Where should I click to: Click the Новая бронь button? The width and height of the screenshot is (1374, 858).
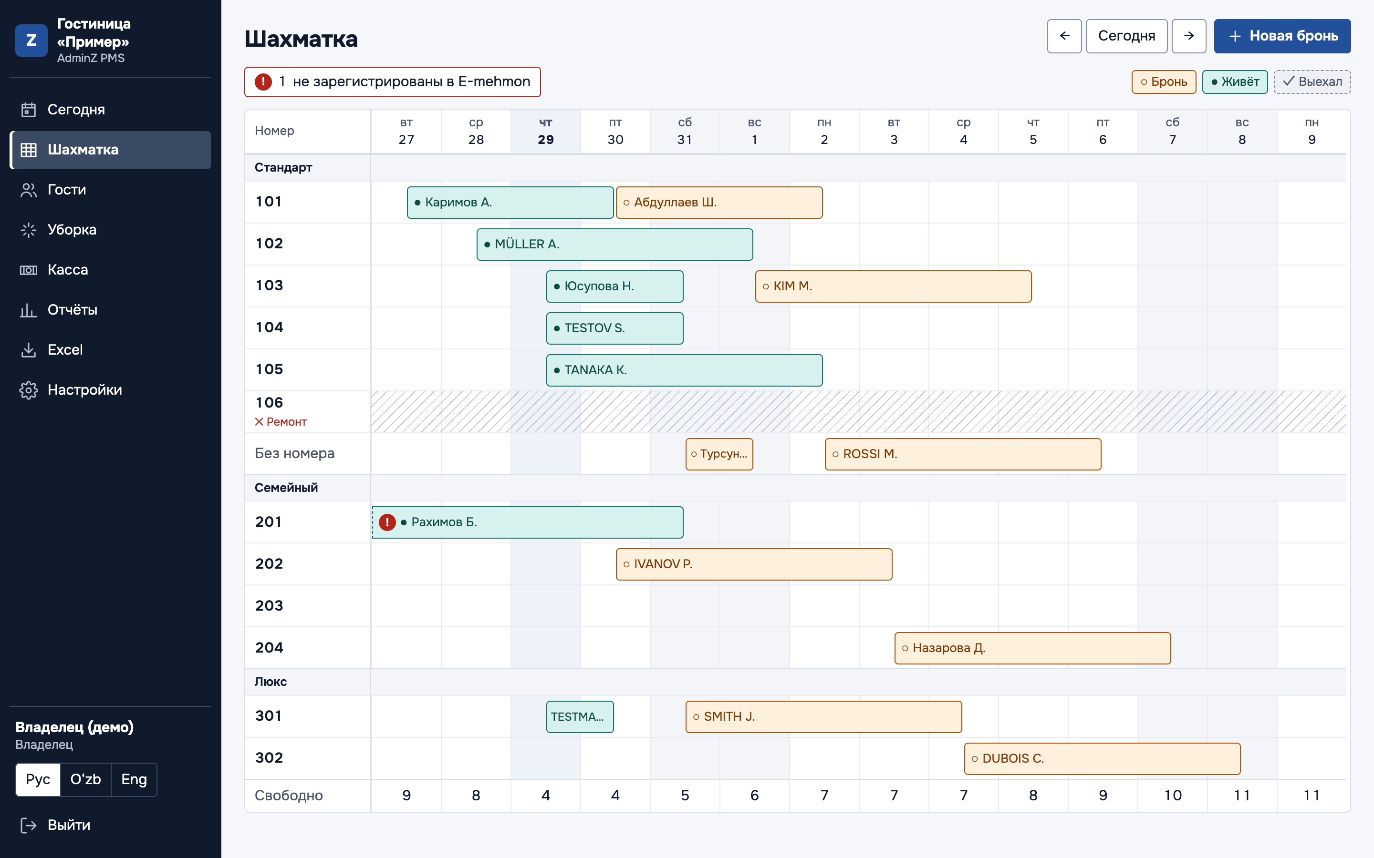[1282, 36]
